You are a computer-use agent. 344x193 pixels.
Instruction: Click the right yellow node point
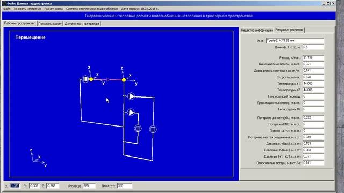(124, 80)
